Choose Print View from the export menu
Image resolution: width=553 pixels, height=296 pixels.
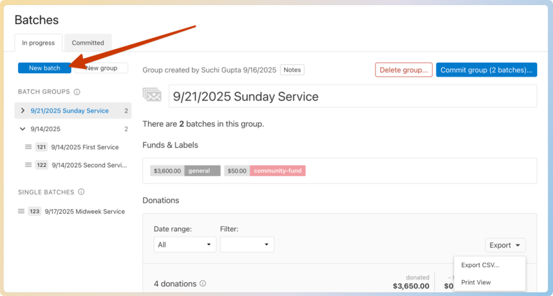[x=476, y=282]
